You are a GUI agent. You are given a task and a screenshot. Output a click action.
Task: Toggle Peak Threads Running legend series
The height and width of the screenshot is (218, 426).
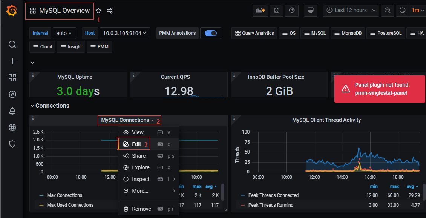click(270, 205)
